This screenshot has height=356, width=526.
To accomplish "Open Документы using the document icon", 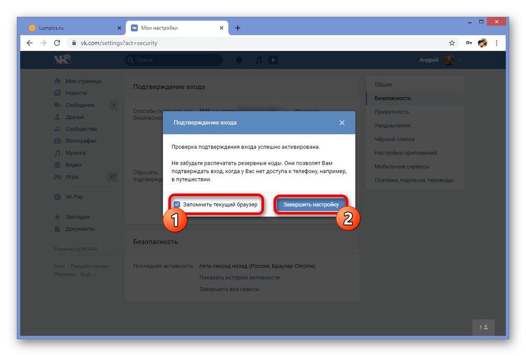I will point(58,229).
